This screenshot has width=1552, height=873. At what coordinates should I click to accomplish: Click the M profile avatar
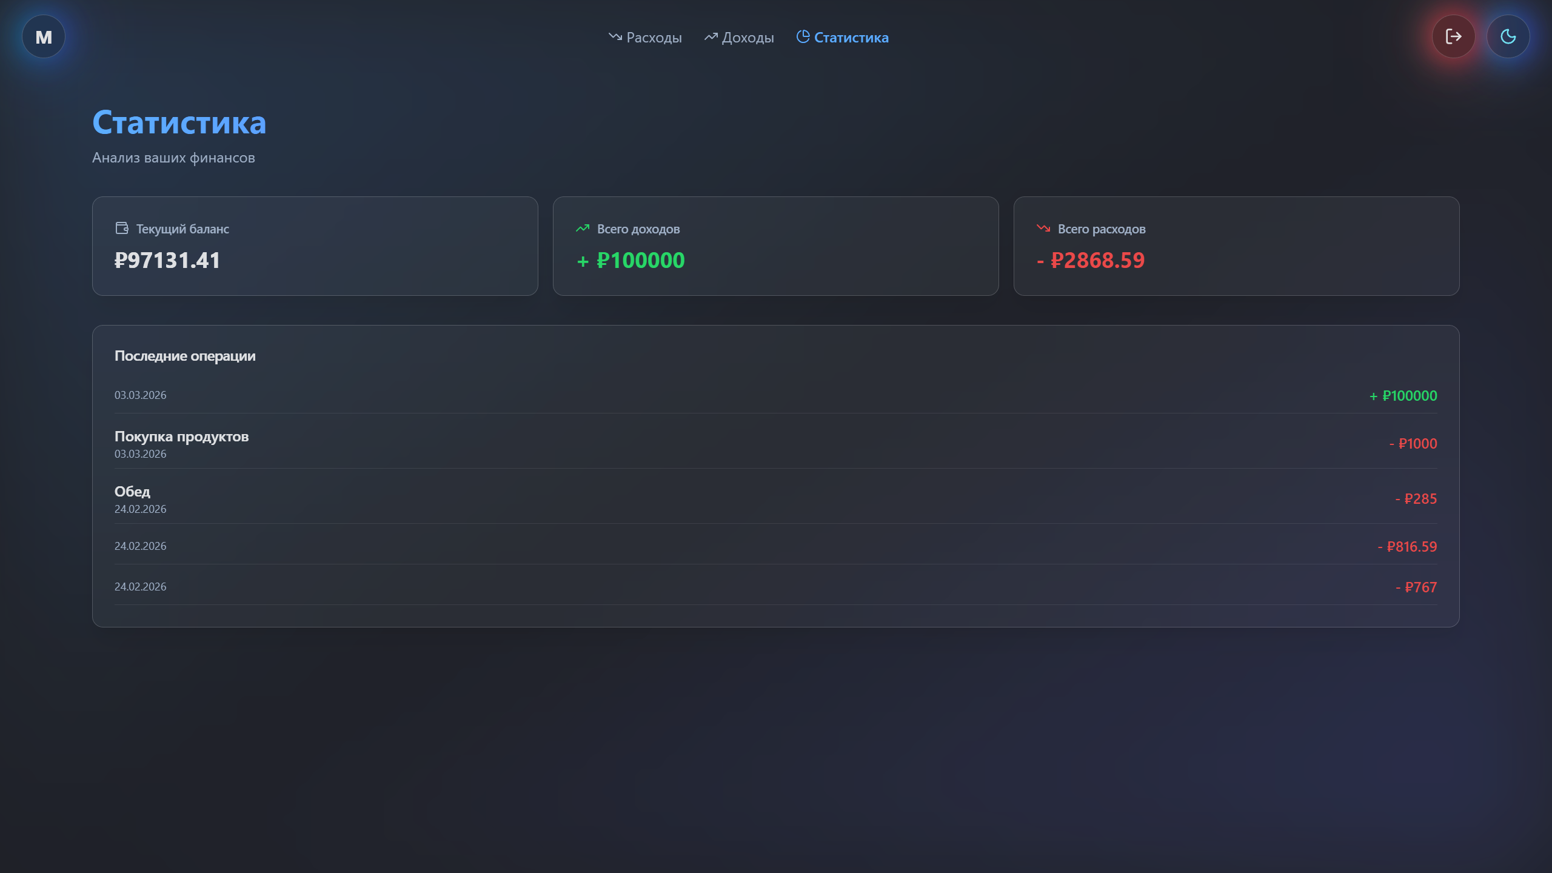tap(44, 37)
